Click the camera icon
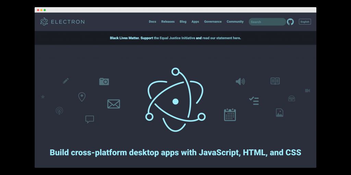 104,82
